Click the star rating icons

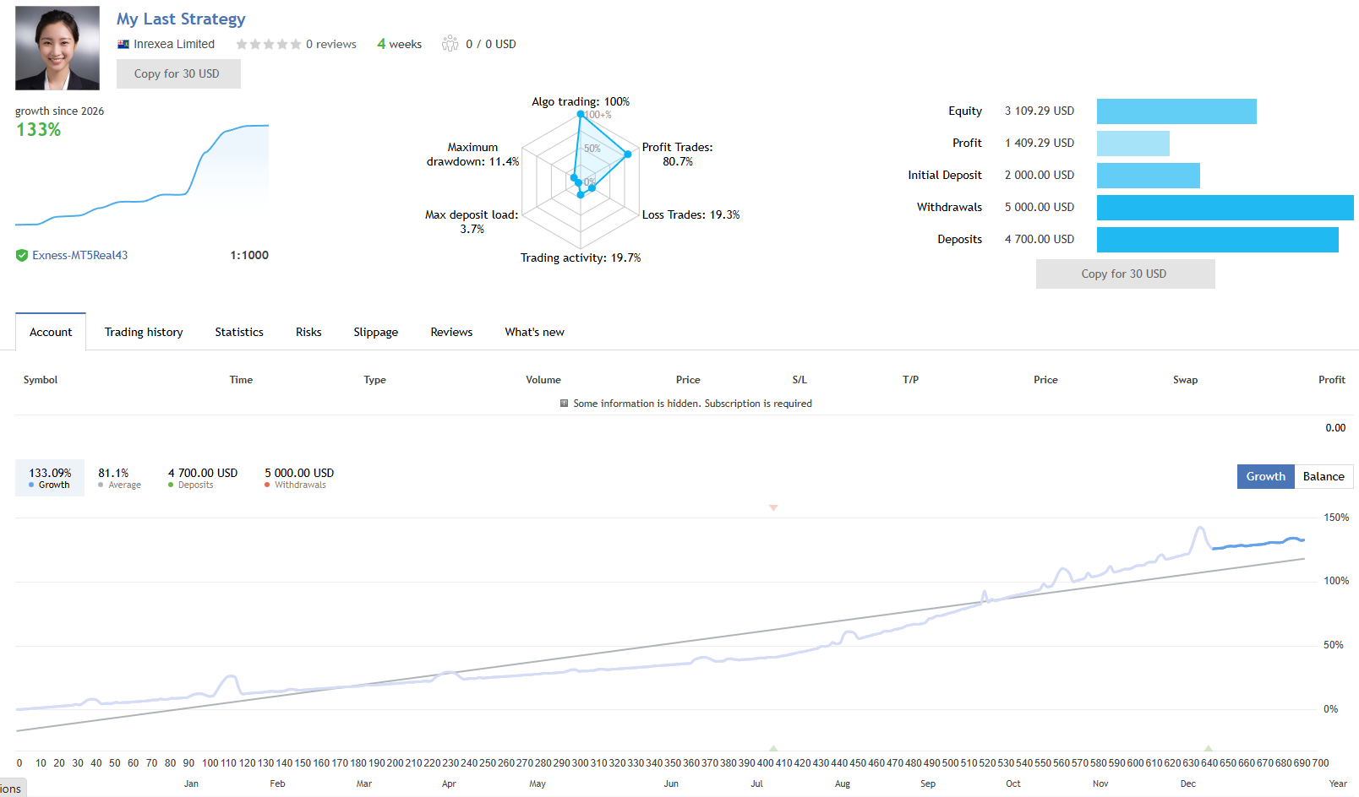point(269,44)
